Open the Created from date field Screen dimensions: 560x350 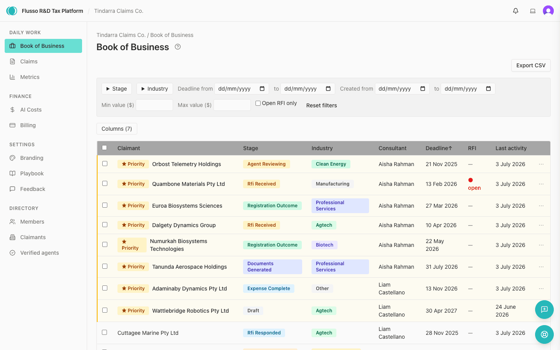[402, 89]
